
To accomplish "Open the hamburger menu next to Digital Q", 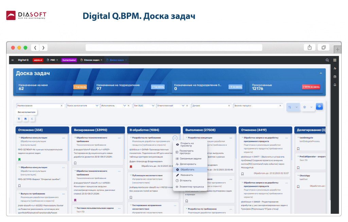I will click(13, 60).
